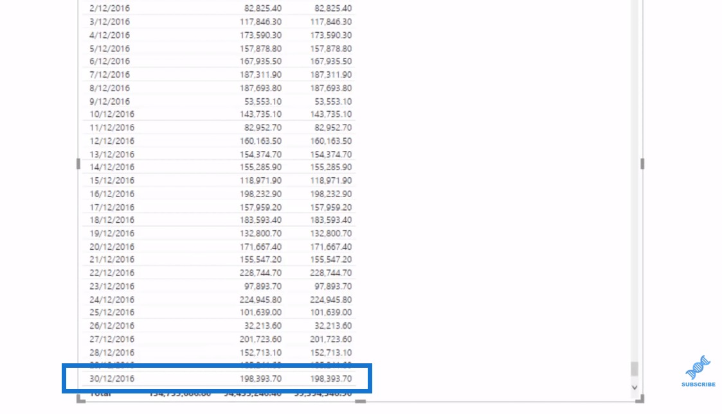Click second-column value 157,959.20
The height and width of the screenshot is (414, 722).
pos(330,207)
